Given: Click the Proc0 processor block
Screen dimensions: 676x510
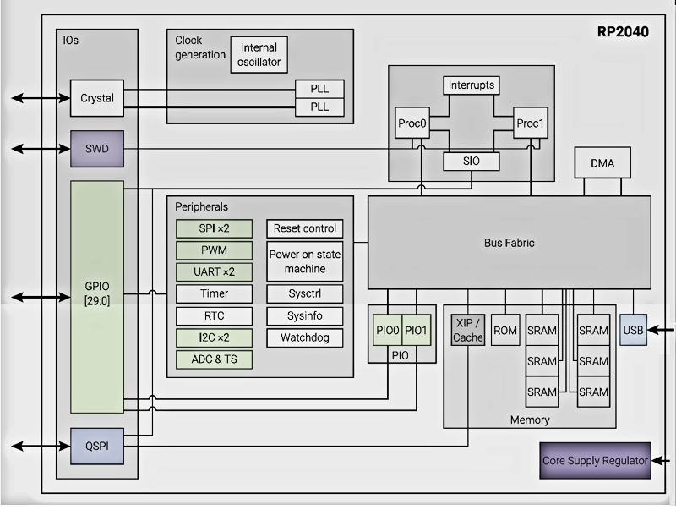Looking at the screenshot, I should [x=412, y=123].
